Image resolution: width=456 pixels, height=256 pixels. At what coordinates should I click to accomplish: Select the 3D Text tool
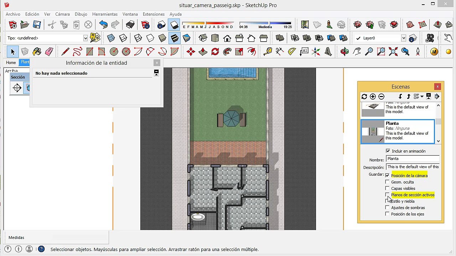click(x=328, y=52)
